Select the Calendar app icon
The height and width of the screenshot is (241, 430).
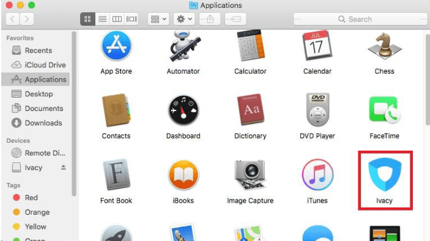[317, 45]
